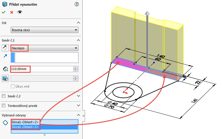The image size is (223, 139).
Task: Click the selected contours diamond icon
Action: tap(5, 123)
